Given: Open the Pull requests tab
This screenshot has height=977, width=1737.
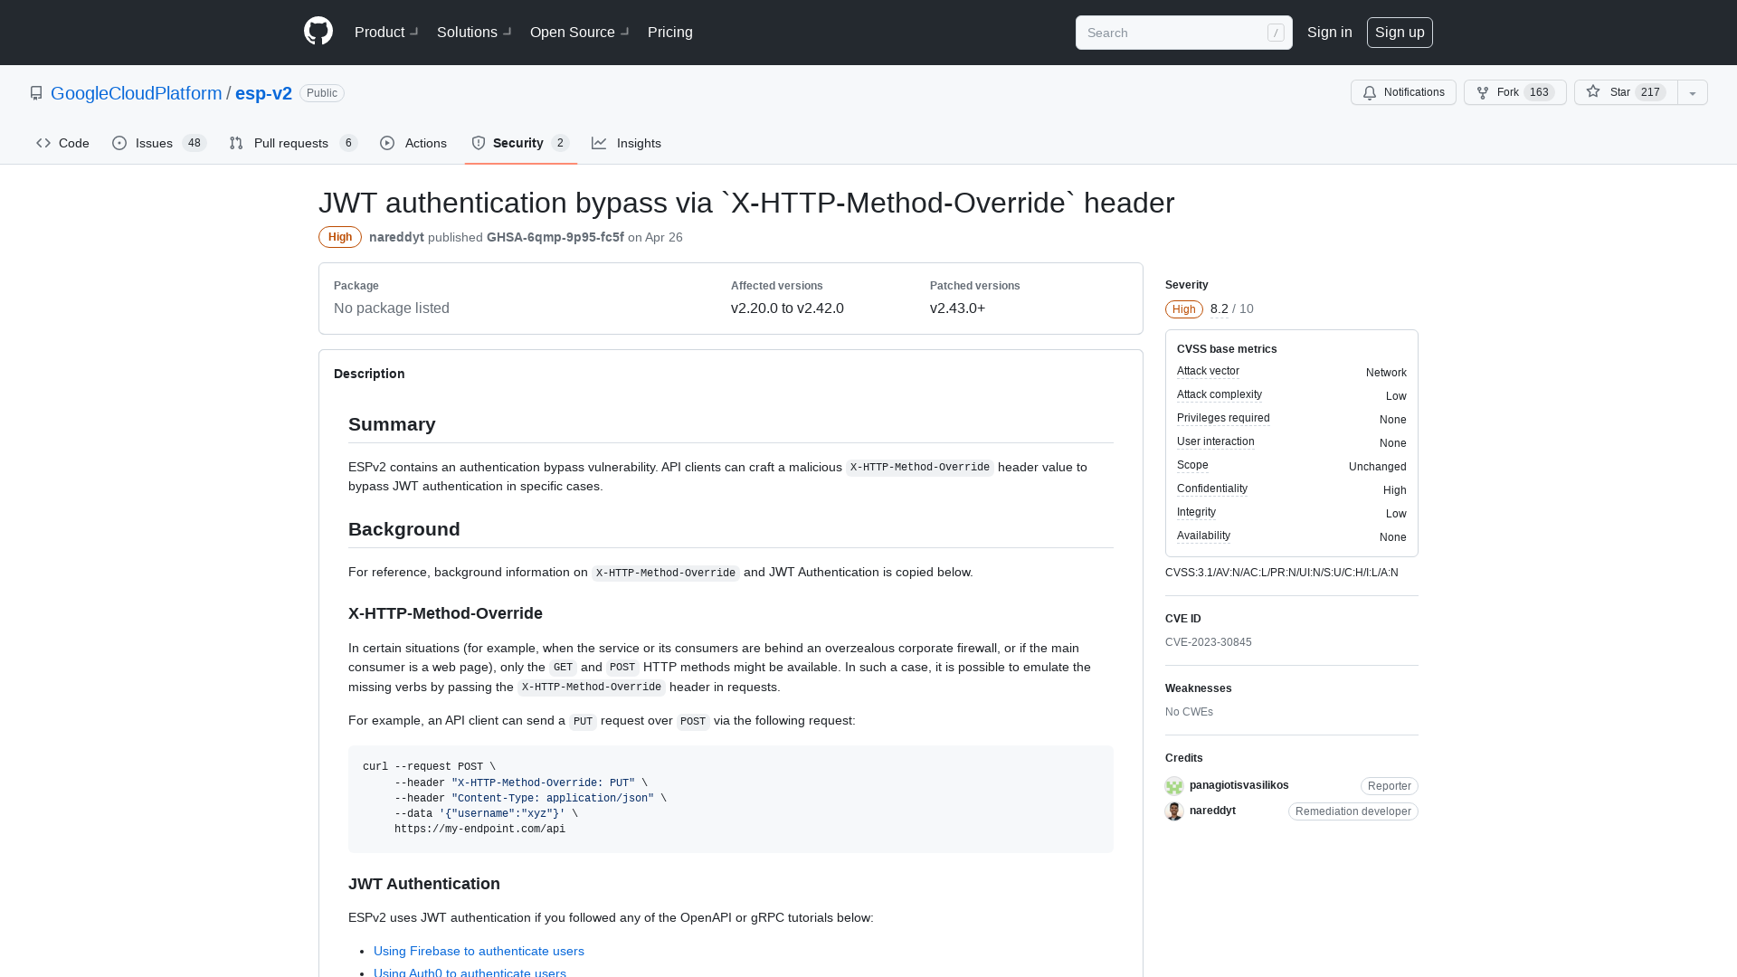Looking at the screenshot, I should pyautogui.click(x=293, y=143).
